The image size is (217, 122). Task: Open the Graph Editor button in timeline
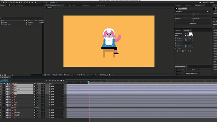[64, 81]
